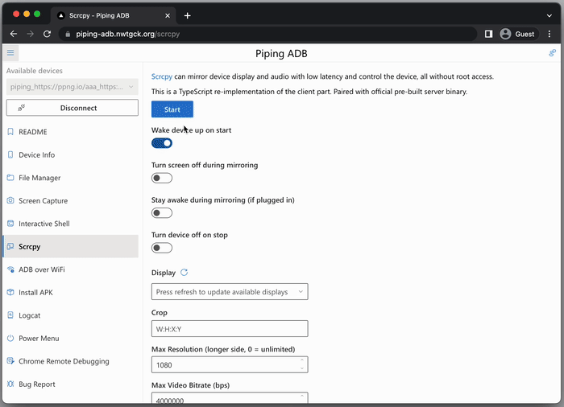564x407 pixels.
Task: Click the refresh displays icon
Action: tap(185, 273)
